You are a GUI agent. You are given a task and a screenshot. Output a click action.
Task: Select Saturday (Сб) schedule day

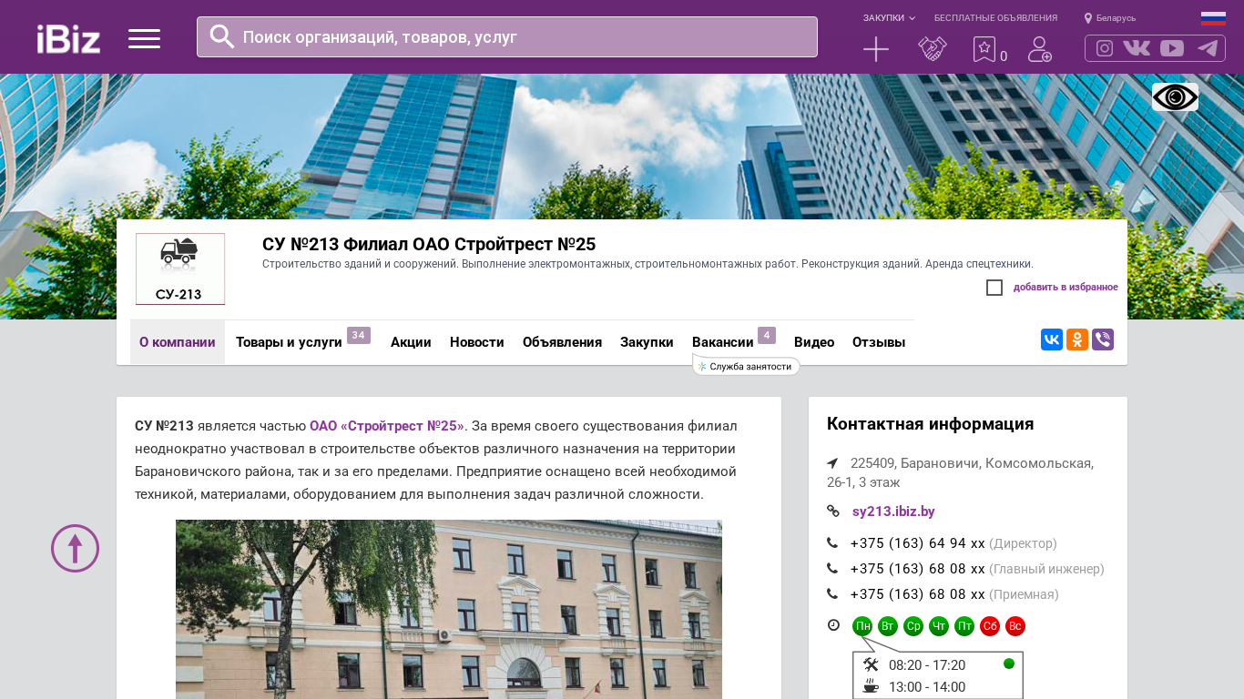coord(990,626)
